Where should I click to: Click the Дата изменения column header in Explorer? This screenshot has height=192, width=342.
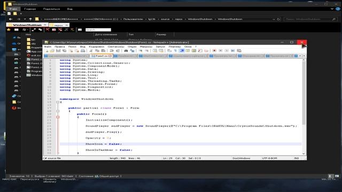pyautogui.click(x=106, y=35)
